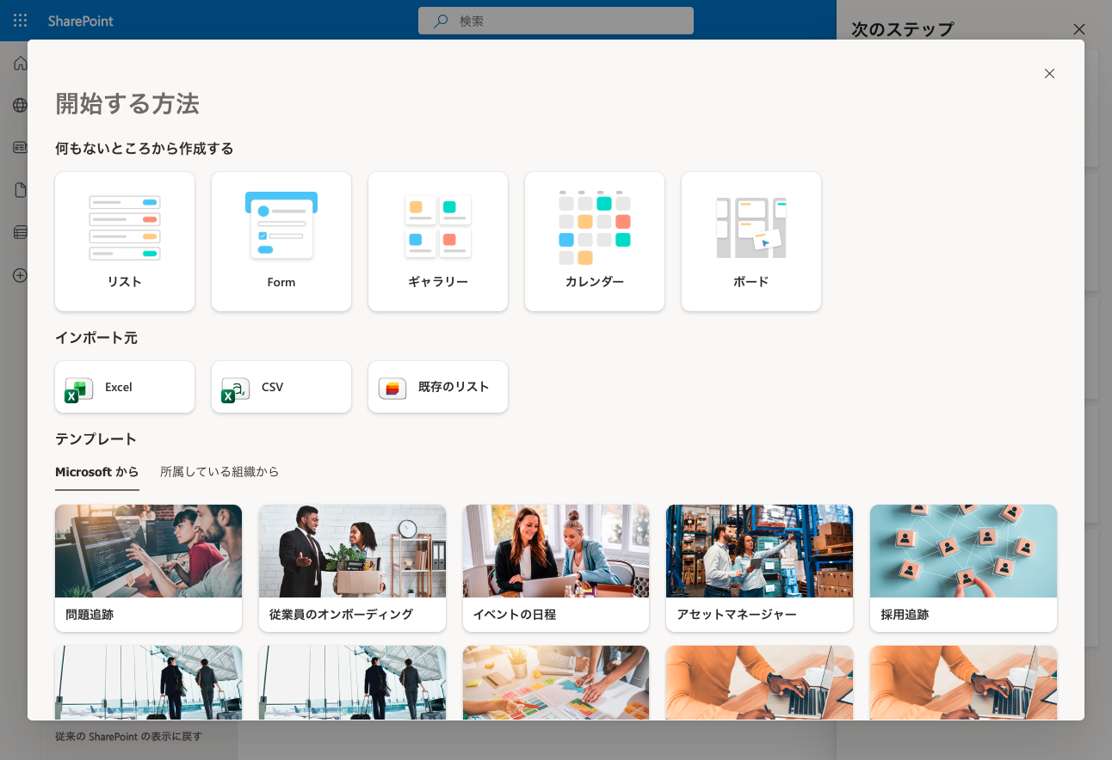This screenshot has height=760, width=1112.
Task: Open the 問題追跡 template
Action: coord(148,568)
